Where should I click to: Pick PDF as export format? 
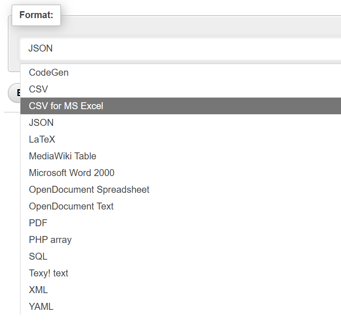click(x=181, y=223)
